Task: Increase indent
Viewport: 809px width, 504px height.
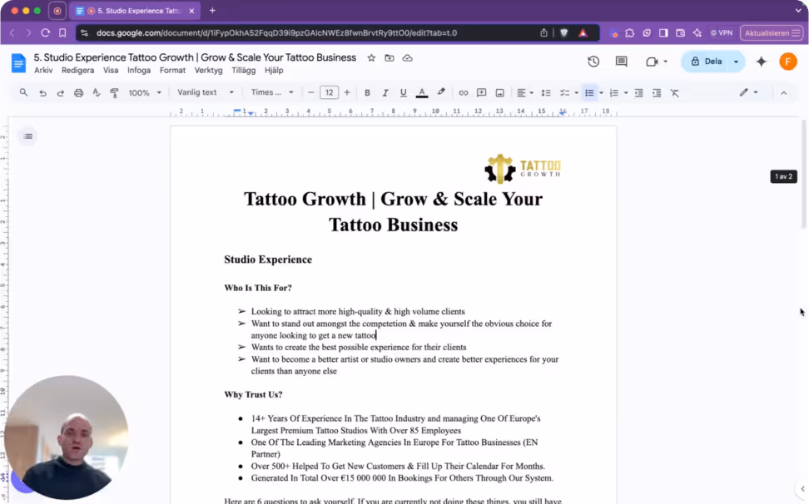Action: (657, 93)
